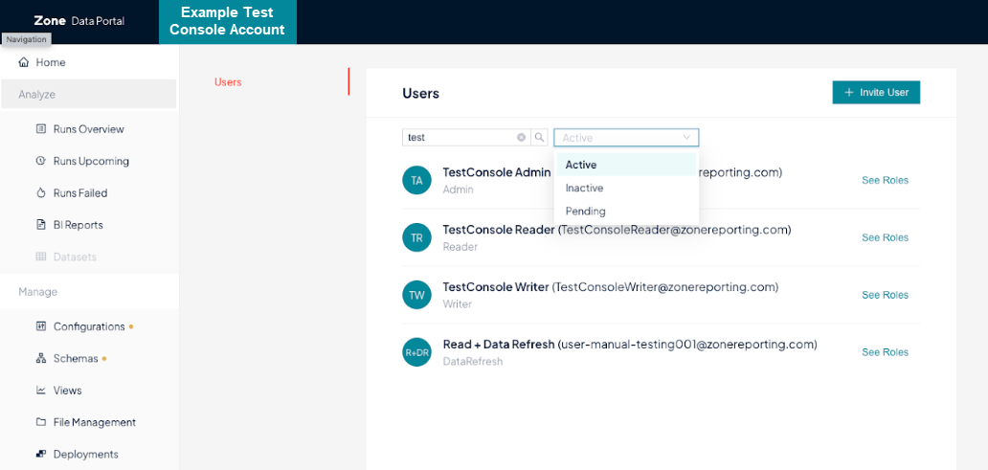Clear the search field with the x icon

coord(521,137)
